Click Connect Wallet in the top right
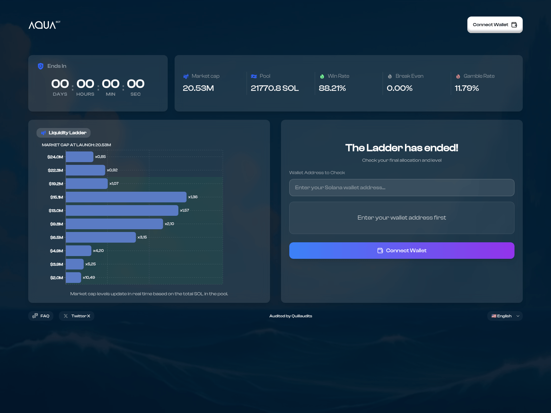This screenshot has width=551, height=413. point(495,24)
